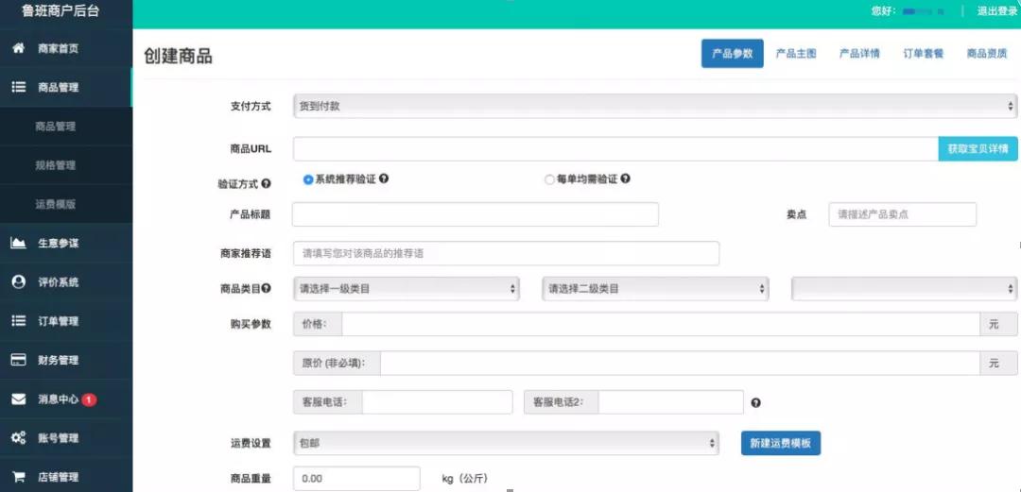The width and height of the screenshot is (1021, 492).
Task: Click the help icon next to 商品类目
Action: click(267, 288)
